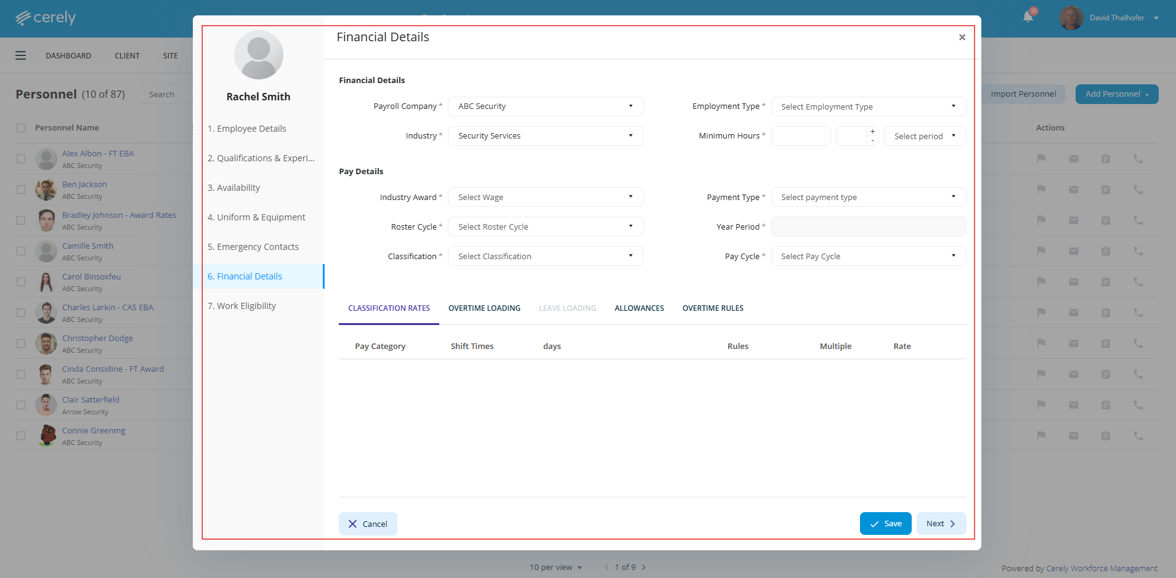The height and width of the screenshot is (578, 1176).
Task: Click the phone icon for Connie Greenmg
Action: click(x=1138, y=436)
